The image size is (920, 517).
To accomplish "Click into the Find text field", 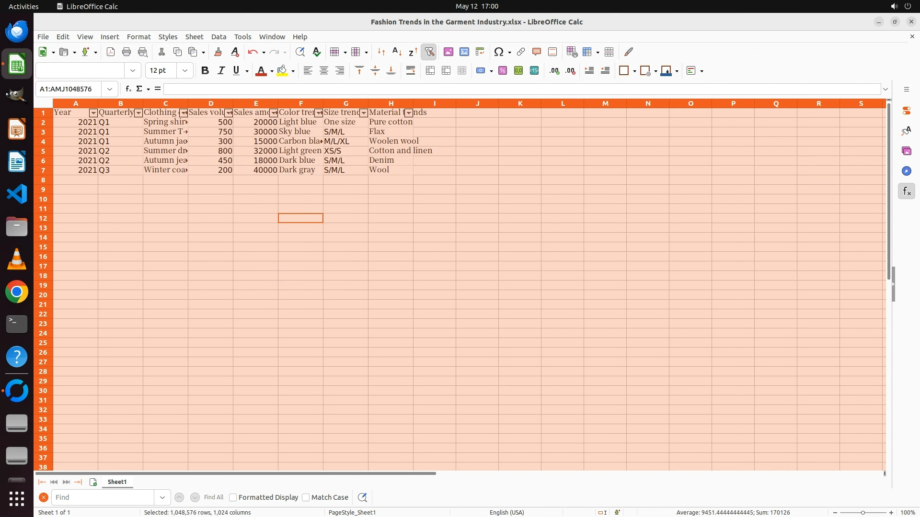I will [103, 497].
